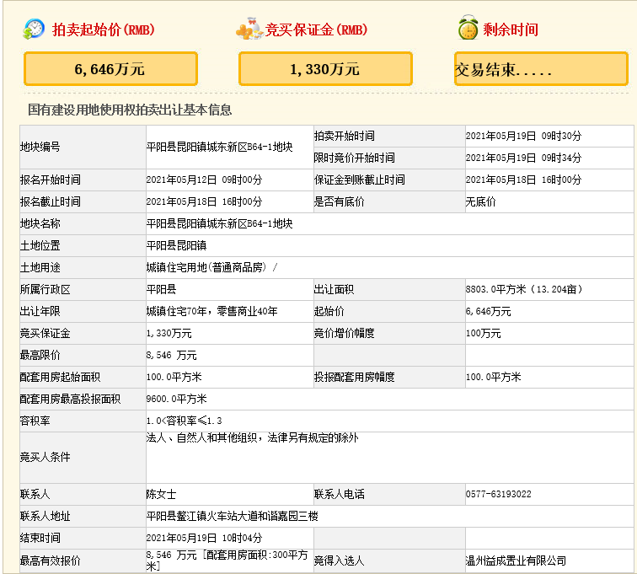Click the 容积率 value 1.0<容积率≤1.3
The width and height of the screenshot is (637, 574).
tap(184, 421)
